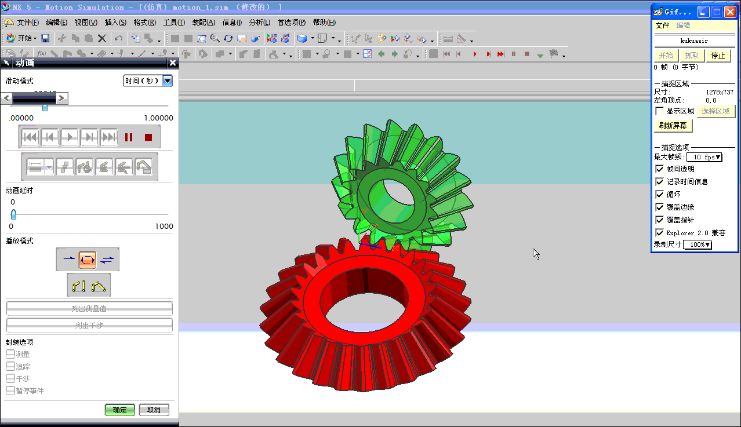
Task: Click the 动画延时 delay slider thumb
Action: (x=13, y=214)
